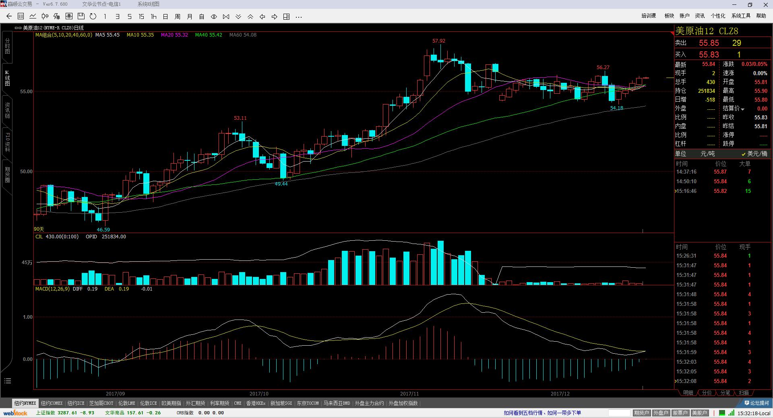The height and width of the screenshot is (418, 773).
Task: Open the 扫描 tab in quote panel
Action: click(x=744, y=393)
